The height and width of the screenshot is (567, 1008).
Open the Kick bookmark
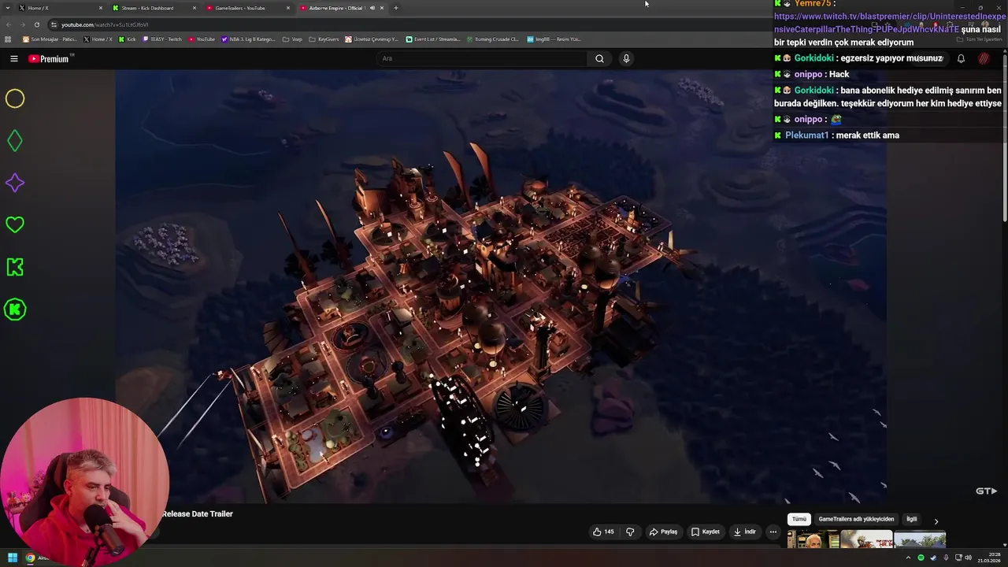pyautogui.click(x=128, y=39)
